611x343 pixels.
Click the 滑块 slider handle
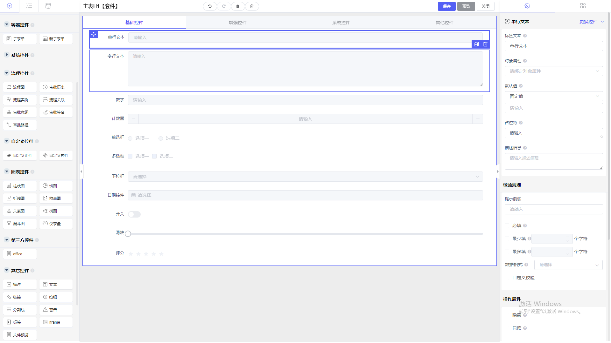point(128,234)
